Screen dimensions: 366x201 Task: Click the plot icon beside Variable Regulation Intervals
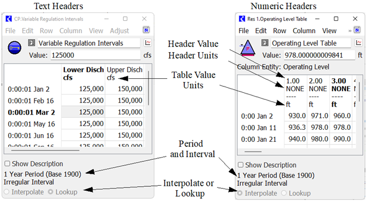pos(148,43)
